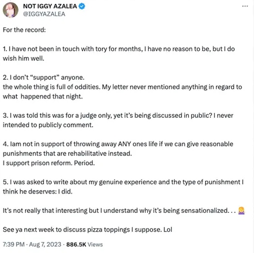
Task: Click the 7:39 PM timestamp
Action: point(14,245)
